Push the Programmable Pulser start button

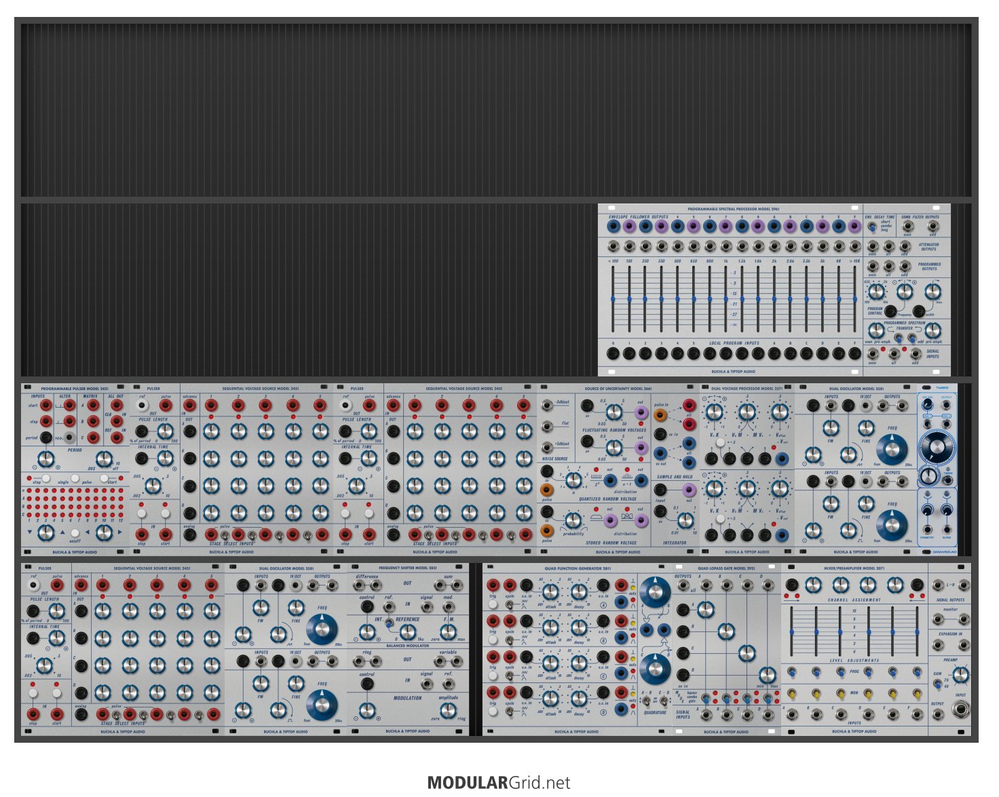pos(103,478)
